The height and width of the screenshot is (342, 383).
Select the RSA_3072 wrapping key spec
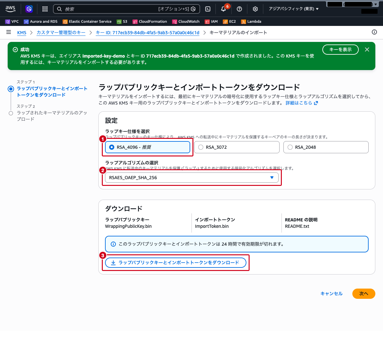click(x=237, y=147)
